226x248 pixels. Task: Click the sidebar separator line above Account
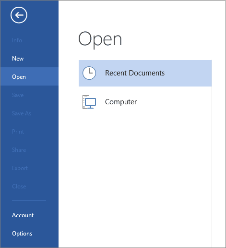pos(29,200)
